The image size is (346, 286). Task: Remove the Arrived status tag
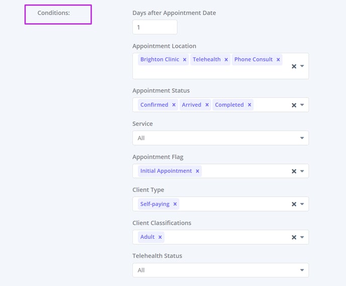pos(207,105)
